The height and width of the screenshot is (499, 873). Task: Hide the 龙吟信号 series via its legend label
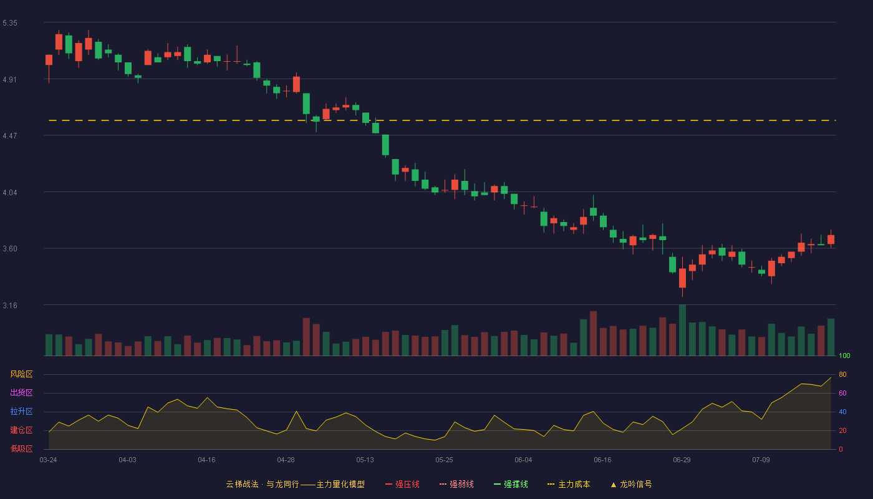coord(635,484)
